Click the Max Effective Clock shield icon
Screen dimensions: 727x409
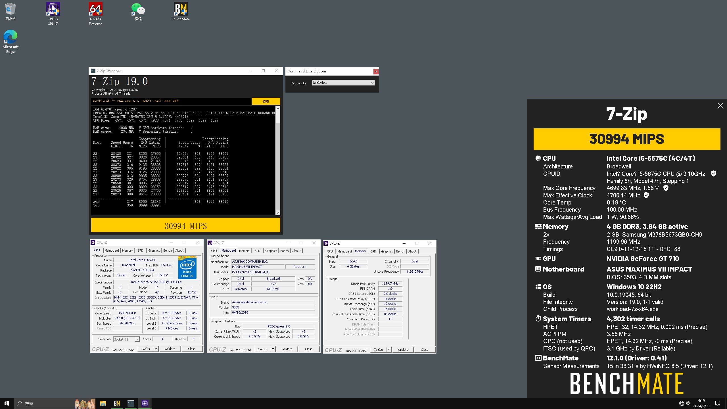click(x=646, y=195)
